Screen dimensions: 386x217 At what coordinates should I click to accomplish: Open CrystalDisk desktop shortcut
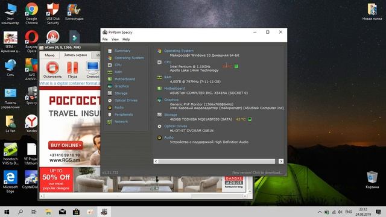point(31,180)
